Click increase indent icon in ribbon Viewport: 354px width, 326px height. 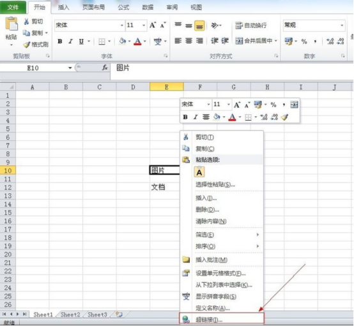click(225, 41)
